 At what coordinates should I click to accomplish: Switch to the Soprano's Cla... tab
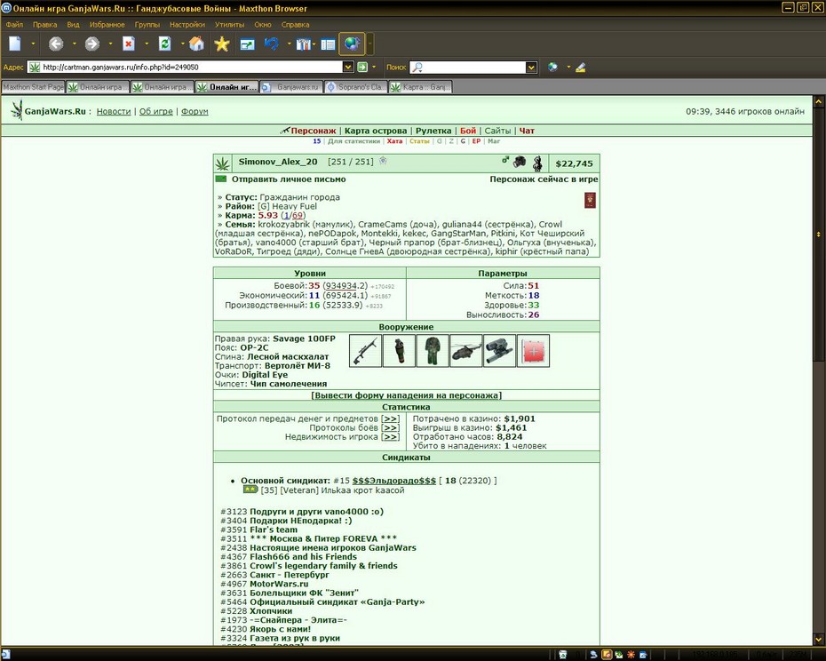[x=355, y=87]
